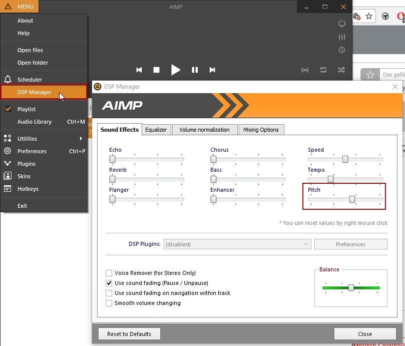405x346 pixels.
Task: Click the Close button in DSP Manager
Action: pyautogui.click(x=365, y=334)
